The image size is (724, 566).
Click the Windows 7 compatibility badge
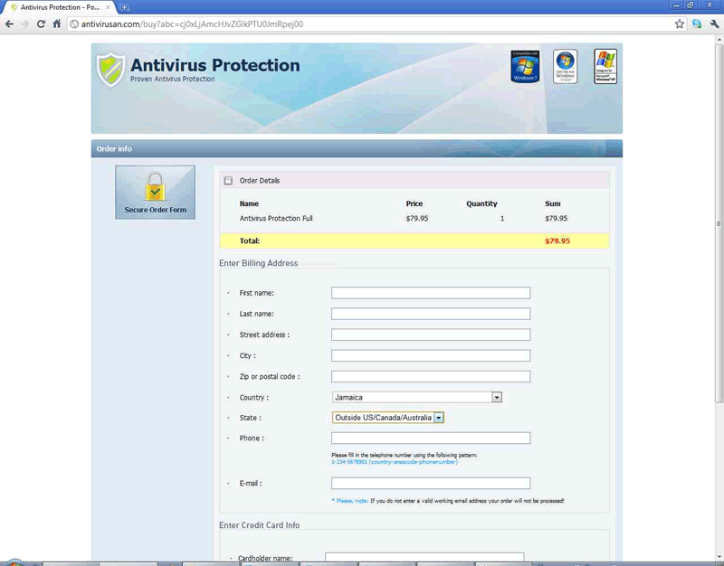(525, 67)
